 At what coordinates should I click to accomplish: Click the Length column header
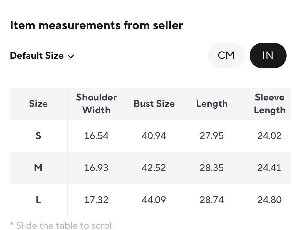point(212,104)
